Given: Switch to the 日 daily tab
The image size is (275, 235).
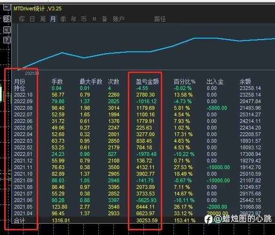Looking at the screenshot, I should [x=32, y=19].
